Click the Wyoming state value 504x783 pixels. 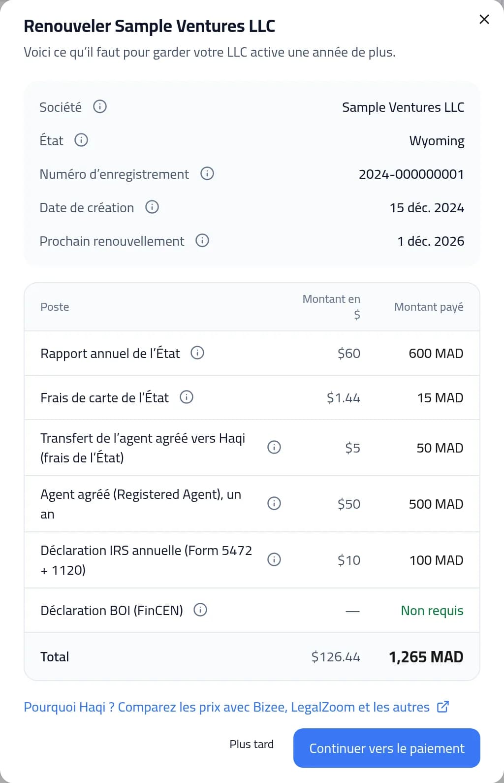coord(437,141)
